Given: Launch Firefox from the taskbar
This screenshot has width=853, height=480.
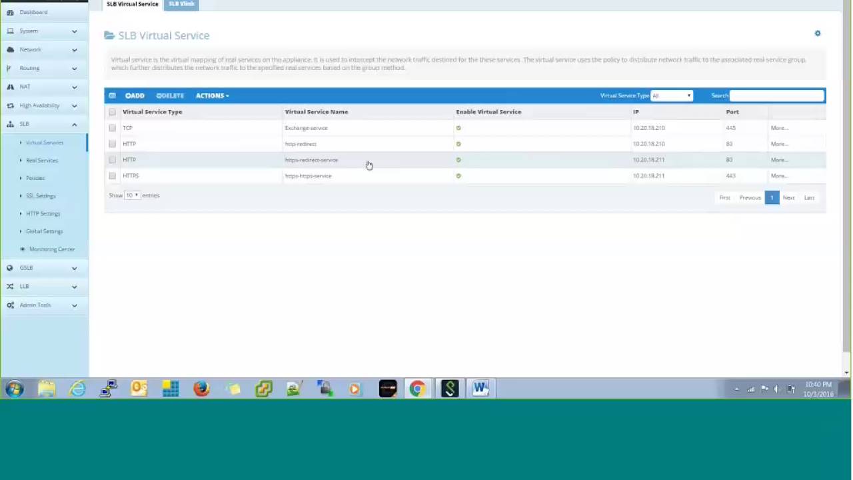Looking at the screenshot, I should pos(201,388).
